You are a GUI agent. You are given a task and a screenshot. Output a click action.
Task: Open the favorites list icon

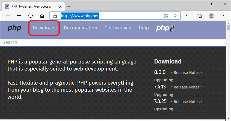(x=188, y=16)
